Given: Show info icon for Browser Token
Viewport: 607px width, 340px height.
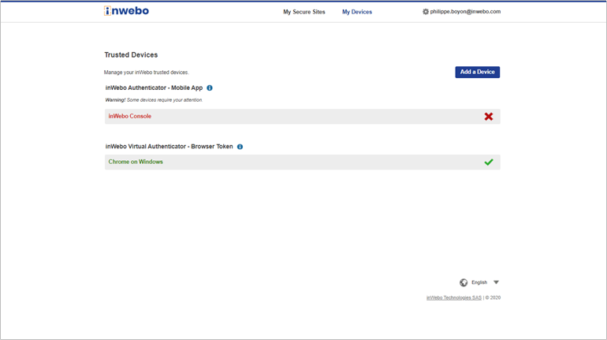Looking at the screenshot, I should pos(240,147).
